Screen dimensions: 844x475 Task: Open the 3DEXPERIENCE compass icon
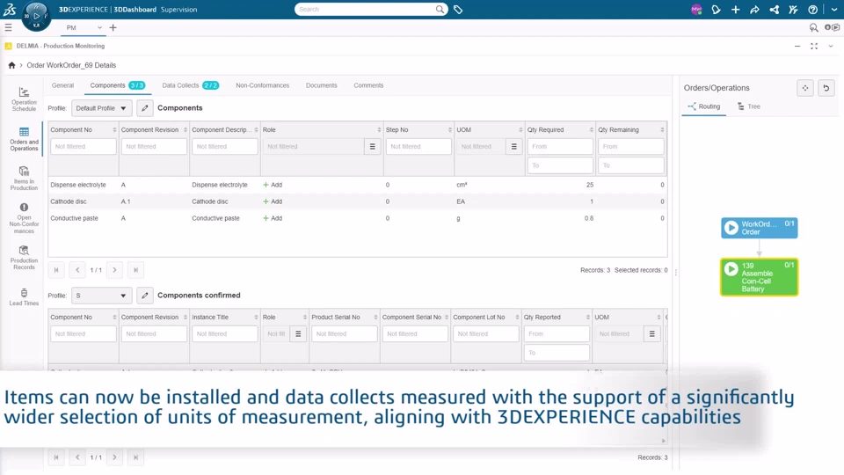click(x=36, y=16)
